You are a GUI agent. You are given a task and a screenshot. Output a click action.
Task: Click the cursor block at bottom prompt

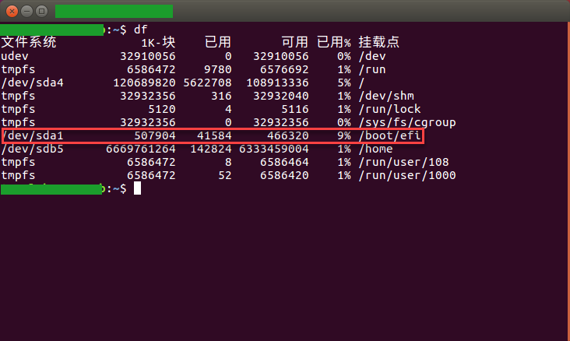[x=137, y=189]
